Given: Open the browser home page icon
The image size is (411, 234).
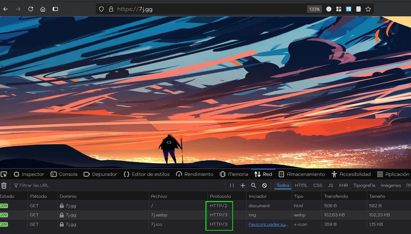Looking at the screenshot, I should (x=43, y=9).
